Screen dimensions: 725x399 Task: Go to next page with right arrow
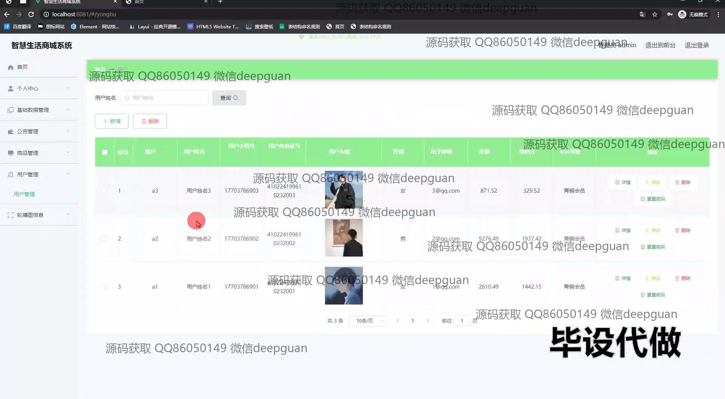(427, 321)
